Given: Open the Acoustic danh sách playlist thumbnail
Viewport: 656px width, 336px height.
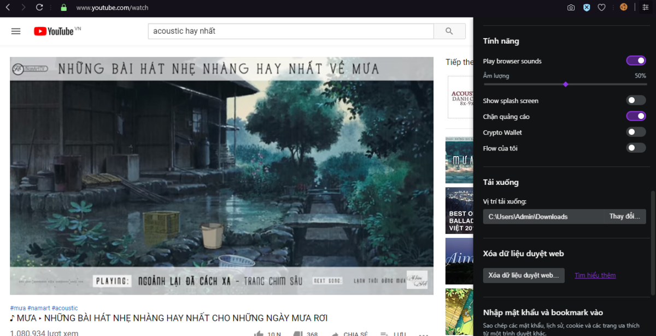Looking at the screenshot, I should pyautogui.click(x=459, y=97).
